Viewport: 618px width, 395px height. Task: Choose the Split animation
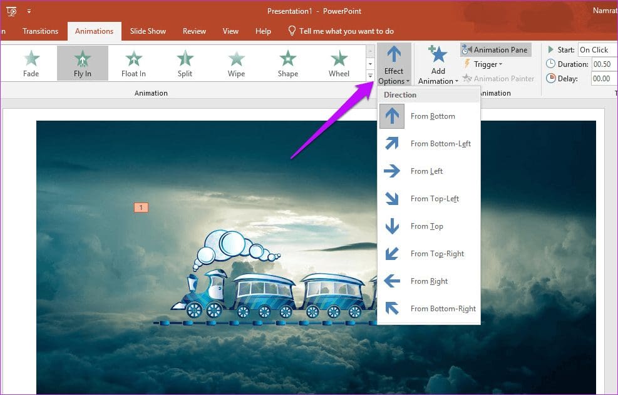(185, 62)
